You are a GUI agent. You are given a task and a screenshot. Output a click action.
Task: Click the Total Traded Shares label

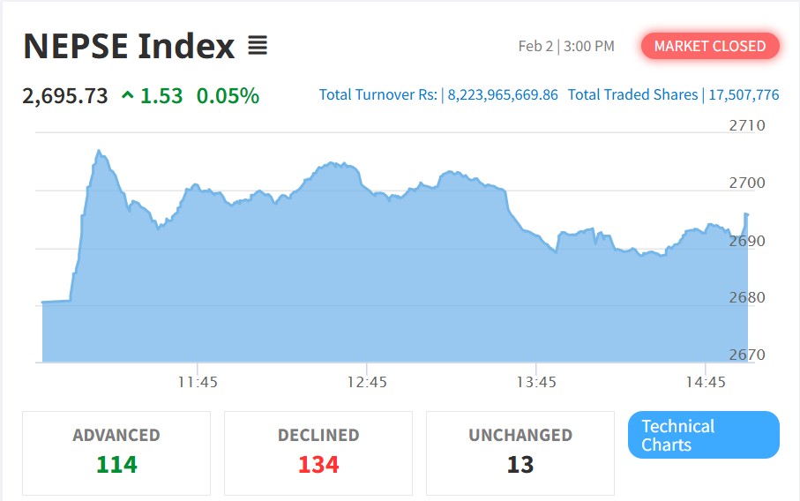click(632, 94)
